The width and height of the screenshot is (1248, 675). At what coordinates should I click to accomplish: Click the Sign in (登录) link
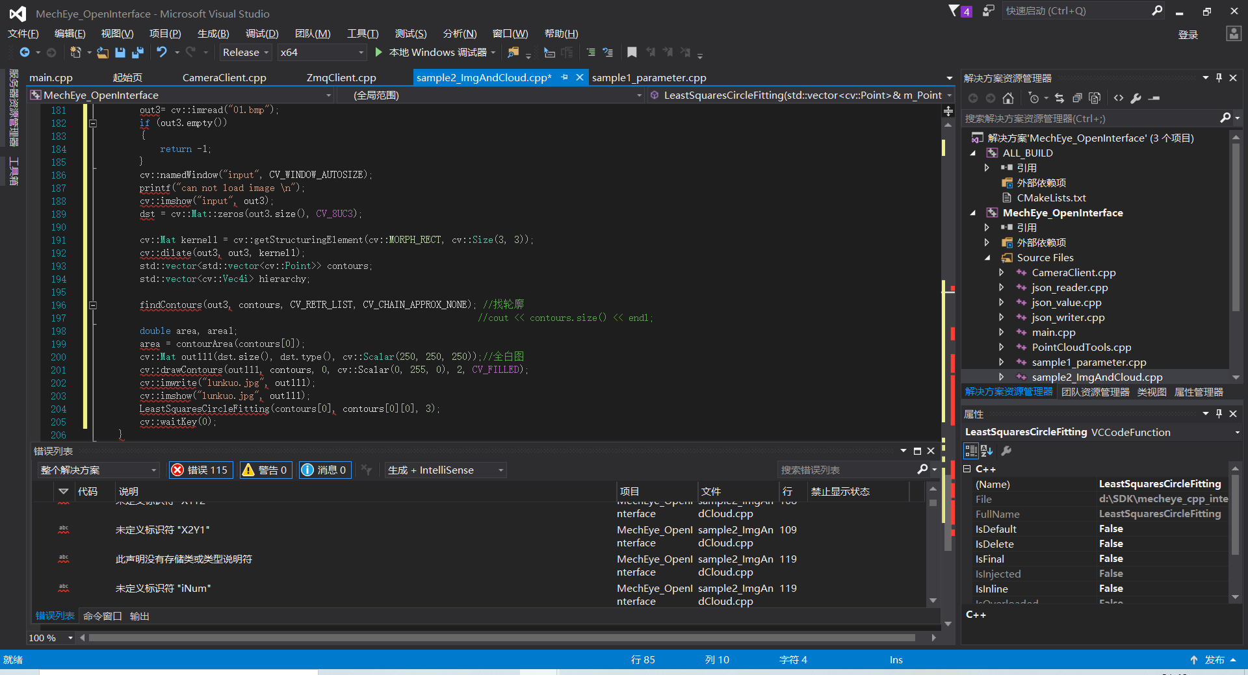pos(1188,34)
